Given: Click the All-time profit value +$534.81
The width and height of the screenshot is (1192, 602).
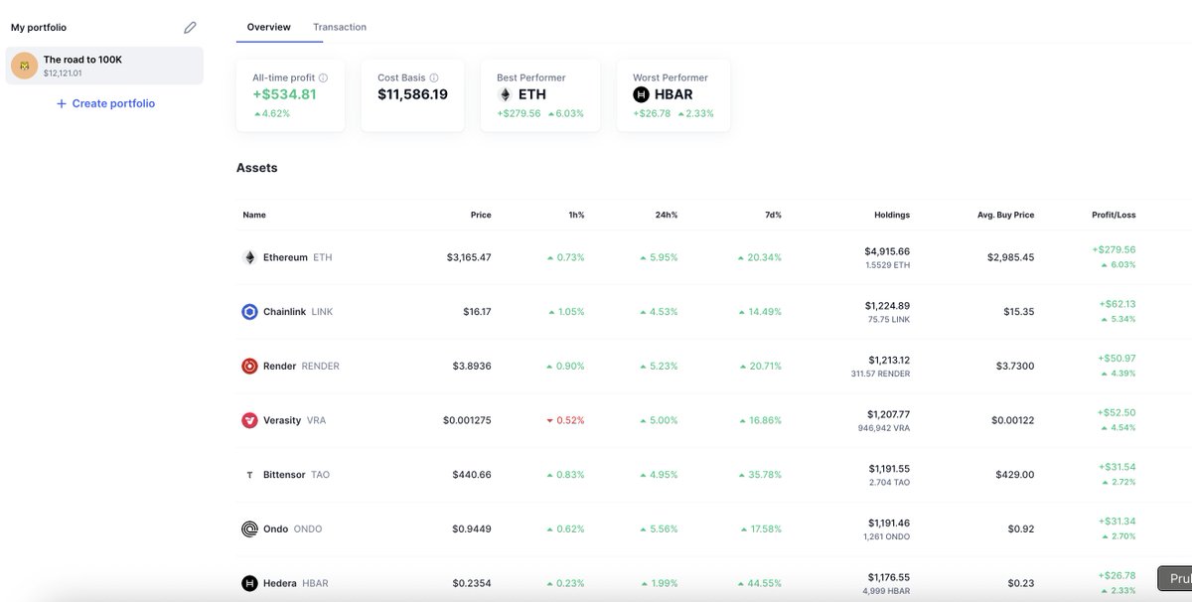Looking at the screenshot, I should coord(284,94).
